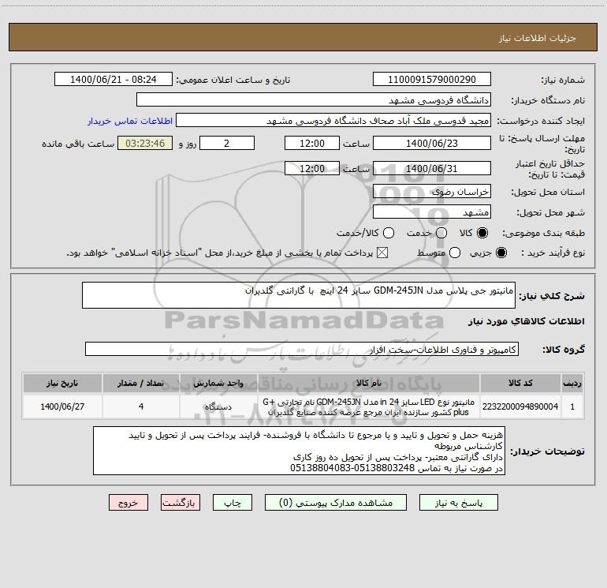Click the بازگشت back button
The height and width of the screenshot is (588, 607).
tap(181, 503)
